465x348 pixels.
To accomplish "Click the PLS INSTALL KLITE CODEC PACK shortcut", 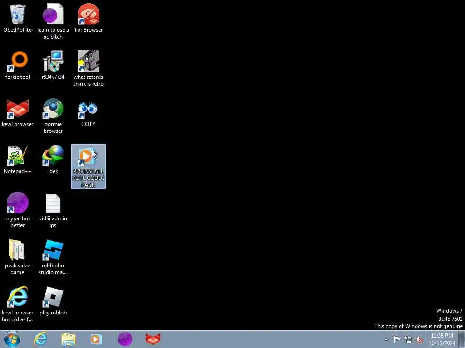I will point(89,166).
